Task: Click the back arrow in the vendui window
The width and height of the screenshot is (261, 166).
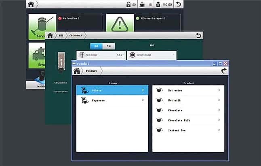Action: click(x=224, y=71)
